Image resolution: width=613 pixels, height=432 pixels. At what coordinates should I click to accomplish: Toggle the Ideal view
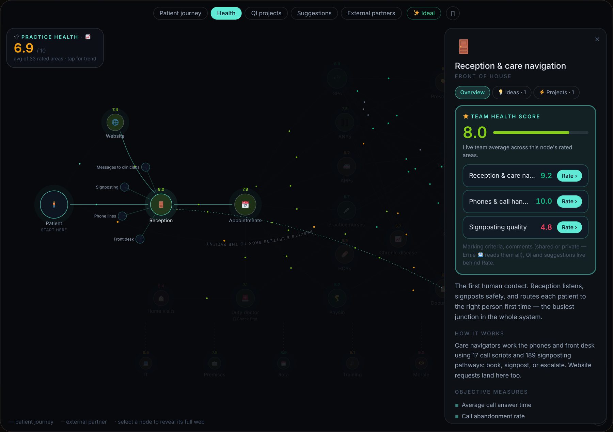click(424, 13)
